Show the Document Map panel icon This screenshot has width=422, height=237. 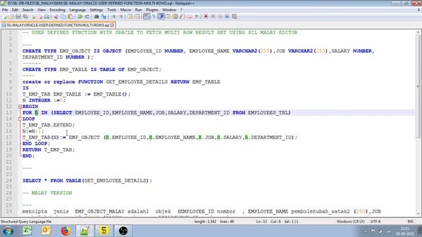(175, 16)
